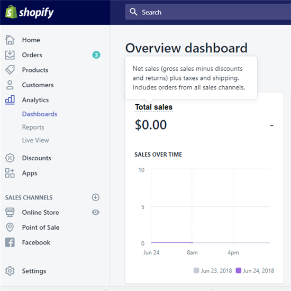This screenshot has width=291, height=291.
Task: Go to Products section
Action: (35, 70)
